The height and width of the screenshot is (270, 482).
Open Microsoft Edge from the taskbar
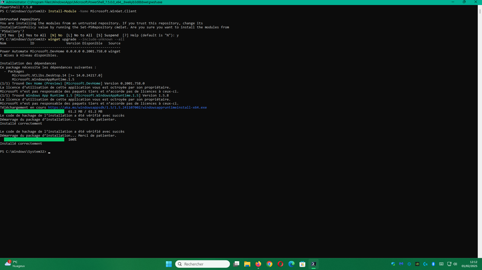pos(291,264)
